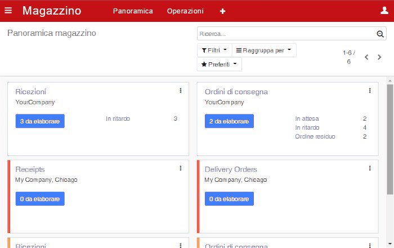Click the magnifier search icon
This screenshot has width=394, height=248.
click(380, 34)
